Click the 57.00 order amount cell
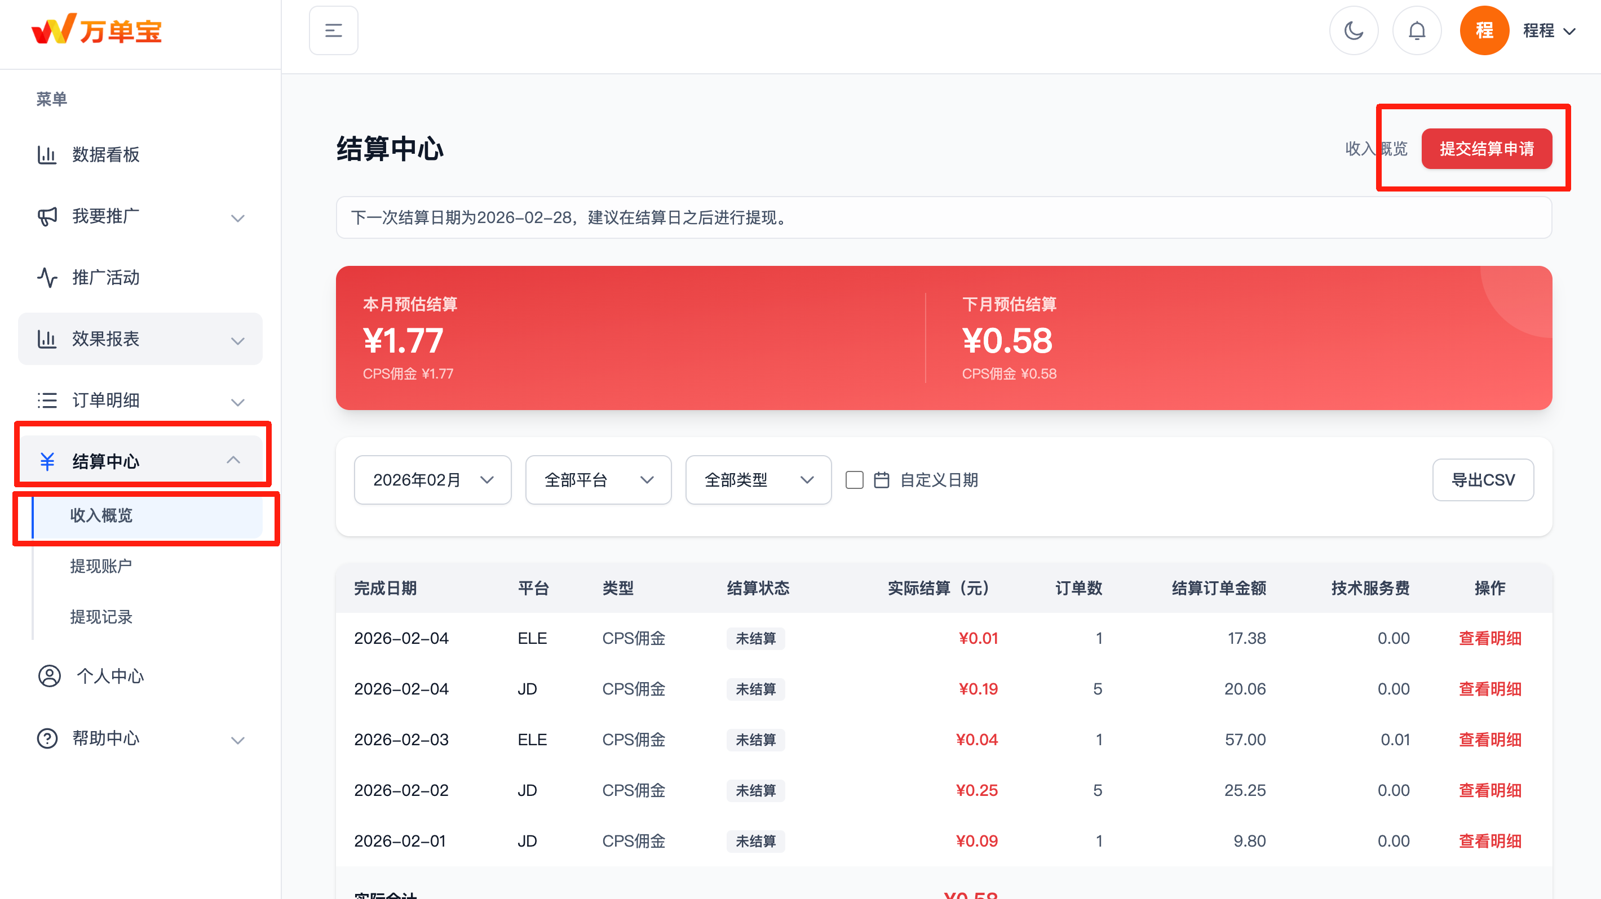The height and width of the screenshot is (899, 1601). (x=1245, y=740)
